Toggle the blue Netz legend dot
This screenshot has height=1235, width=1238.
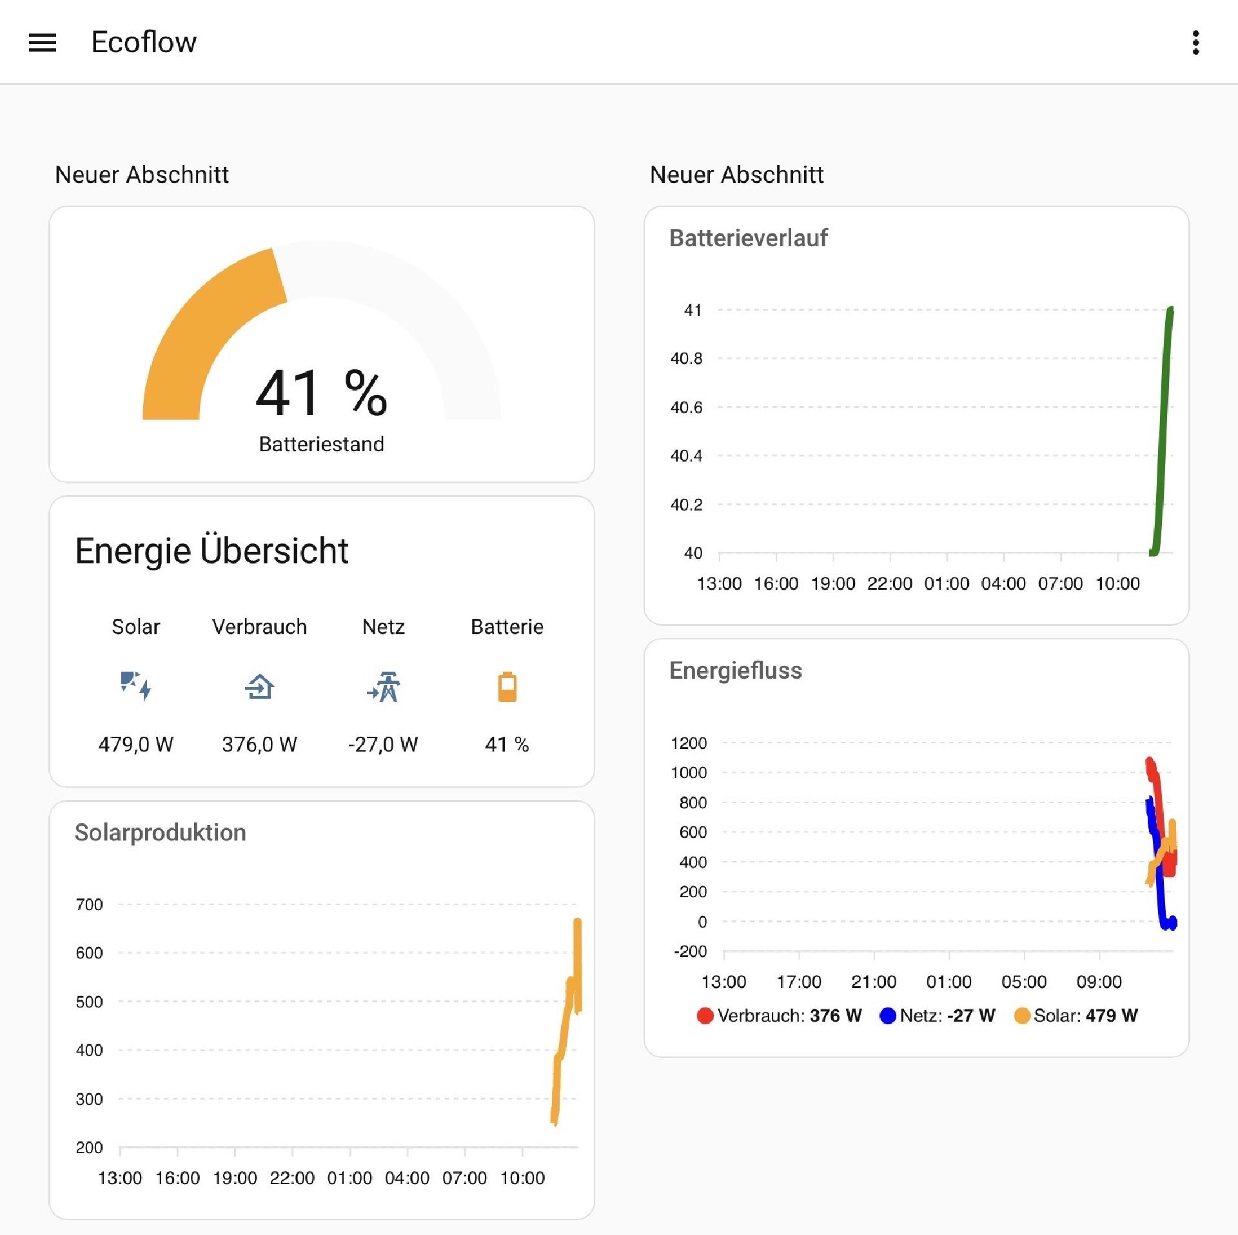coord(887,1016)
